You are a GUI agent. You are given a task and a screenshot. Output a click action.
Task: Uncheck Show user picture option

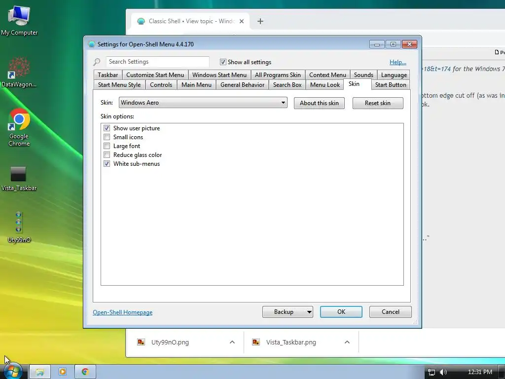click(x=107, y=128)
